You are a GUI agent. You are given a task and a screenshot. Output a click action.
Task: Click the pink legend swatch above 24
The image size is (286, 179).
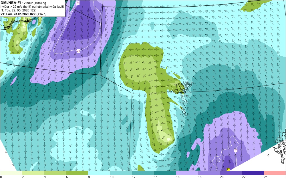point(275,173)
